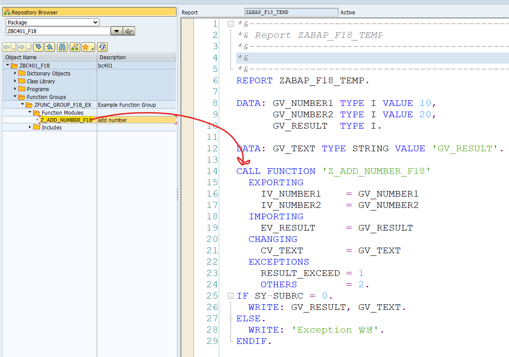Collapse the Function Groups folder
This screenshot has height=357, width=509.
[15, 96]
